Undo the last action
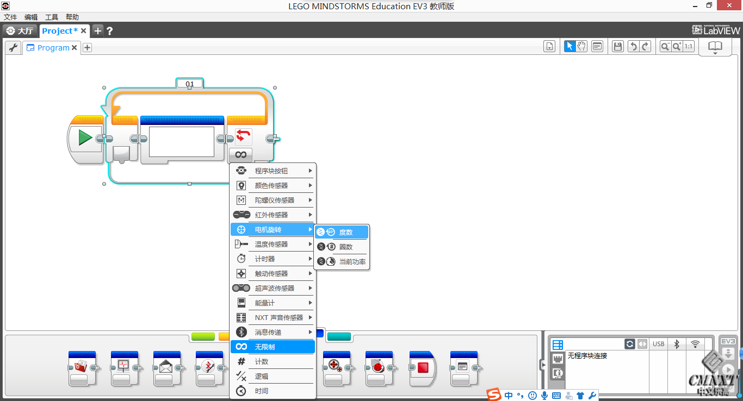 click(x=633, y=47)
